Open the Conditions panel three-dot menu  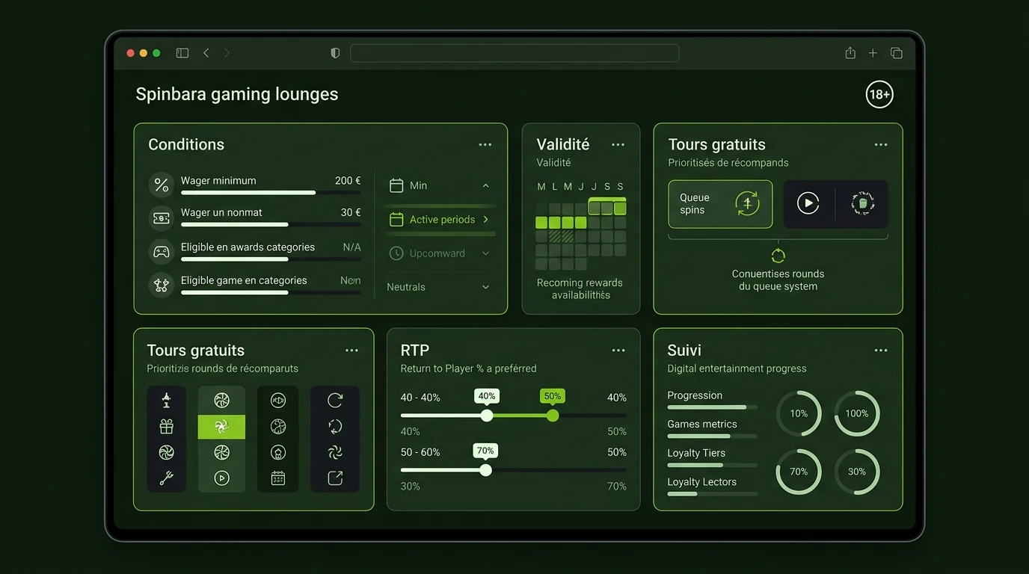[x=485, y=145]
